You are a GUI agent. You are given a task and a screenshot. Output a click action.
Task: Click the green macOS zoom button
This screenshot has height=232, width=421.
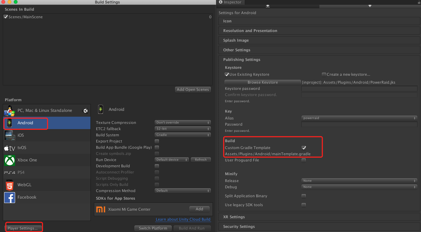[15, 2]
